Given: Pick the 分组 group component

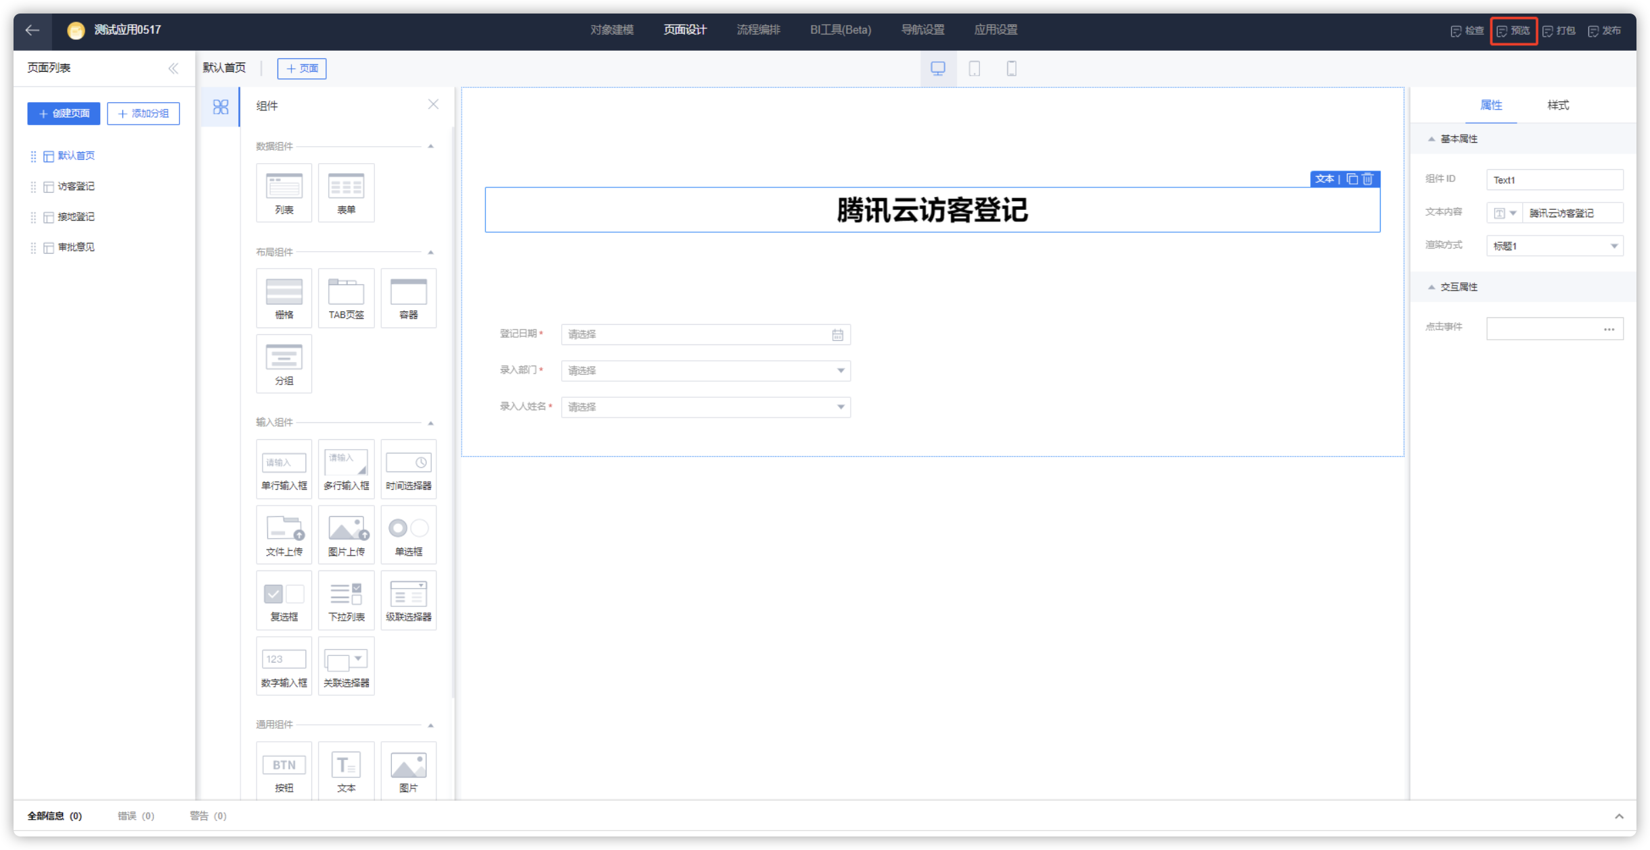Looking at the screenshot, I should point(284,363).
